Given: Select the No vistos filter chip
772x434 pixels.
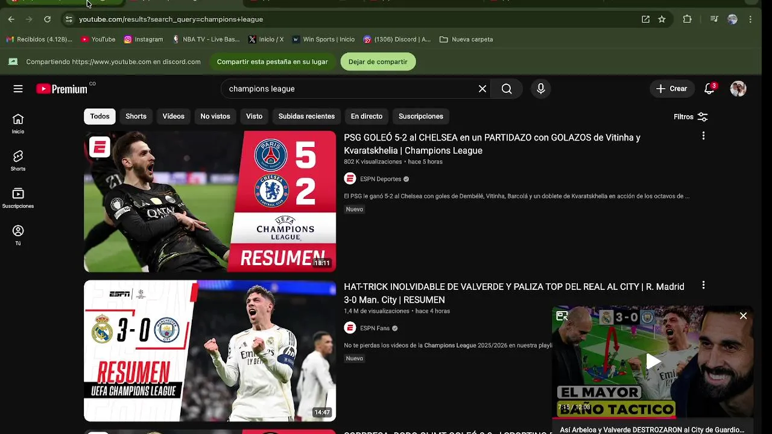Looking at the screenshot, I should (x=215, y=116).
